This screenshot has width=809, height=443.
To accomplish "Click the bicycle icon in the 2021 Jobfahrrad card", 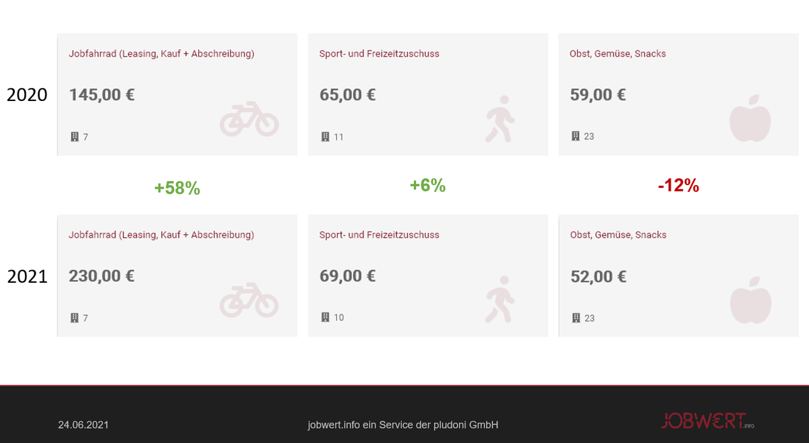I will pyautogui.click(x=249, y=300).
